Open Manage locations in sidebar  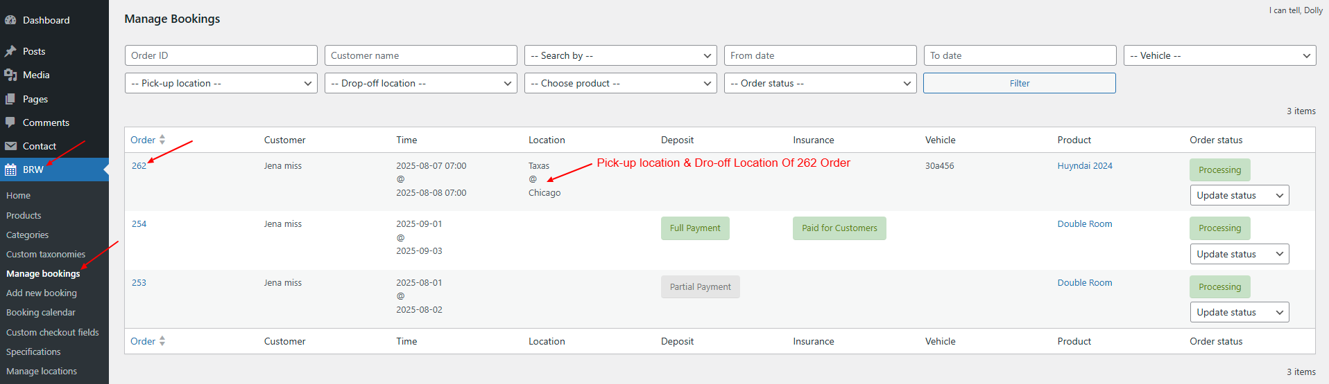[x=42, y=371]
